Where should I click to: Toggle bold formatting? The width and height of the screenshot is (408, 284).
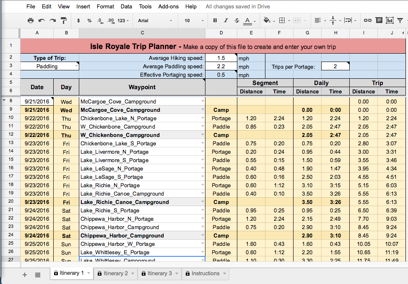(215, 21)
